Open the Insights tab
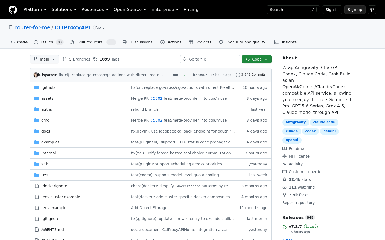The height and width of the screenshot is (240, 385). click(285, 42)
